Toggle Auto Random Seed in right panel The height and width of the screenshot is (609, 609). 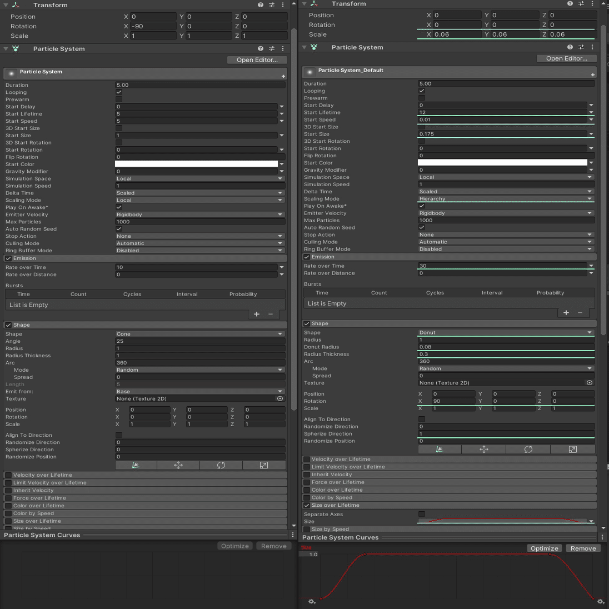click(421, 227)
